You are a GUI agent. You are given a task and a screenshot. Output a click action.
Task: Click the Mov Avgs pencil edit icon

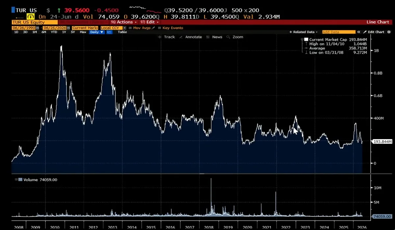(x=153, y=28)
